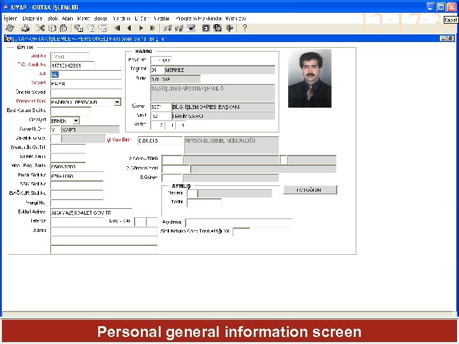Click the Açıklama field

tap(238, 222)
